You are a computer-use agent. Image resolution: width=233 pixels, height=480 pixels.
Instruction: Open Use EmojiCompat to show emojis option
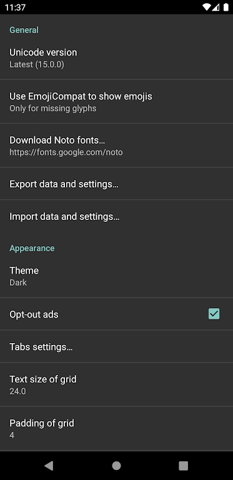[116, 102]
